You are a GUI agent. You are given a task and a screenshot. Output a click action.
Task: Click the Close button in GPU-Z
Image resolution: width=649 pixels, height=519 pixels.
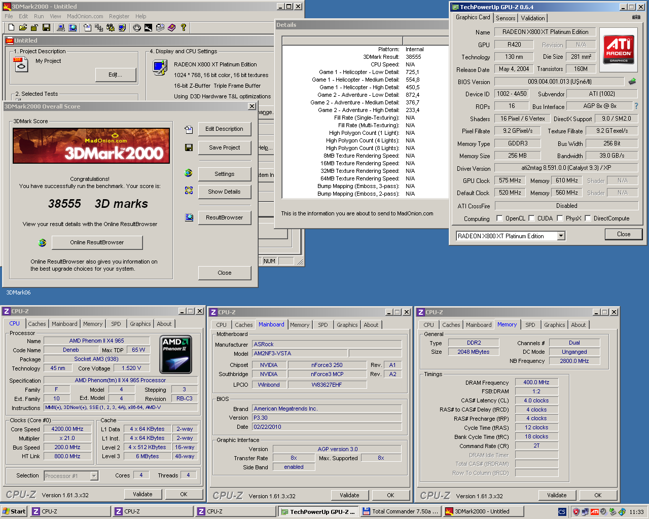tap(624, 234)
